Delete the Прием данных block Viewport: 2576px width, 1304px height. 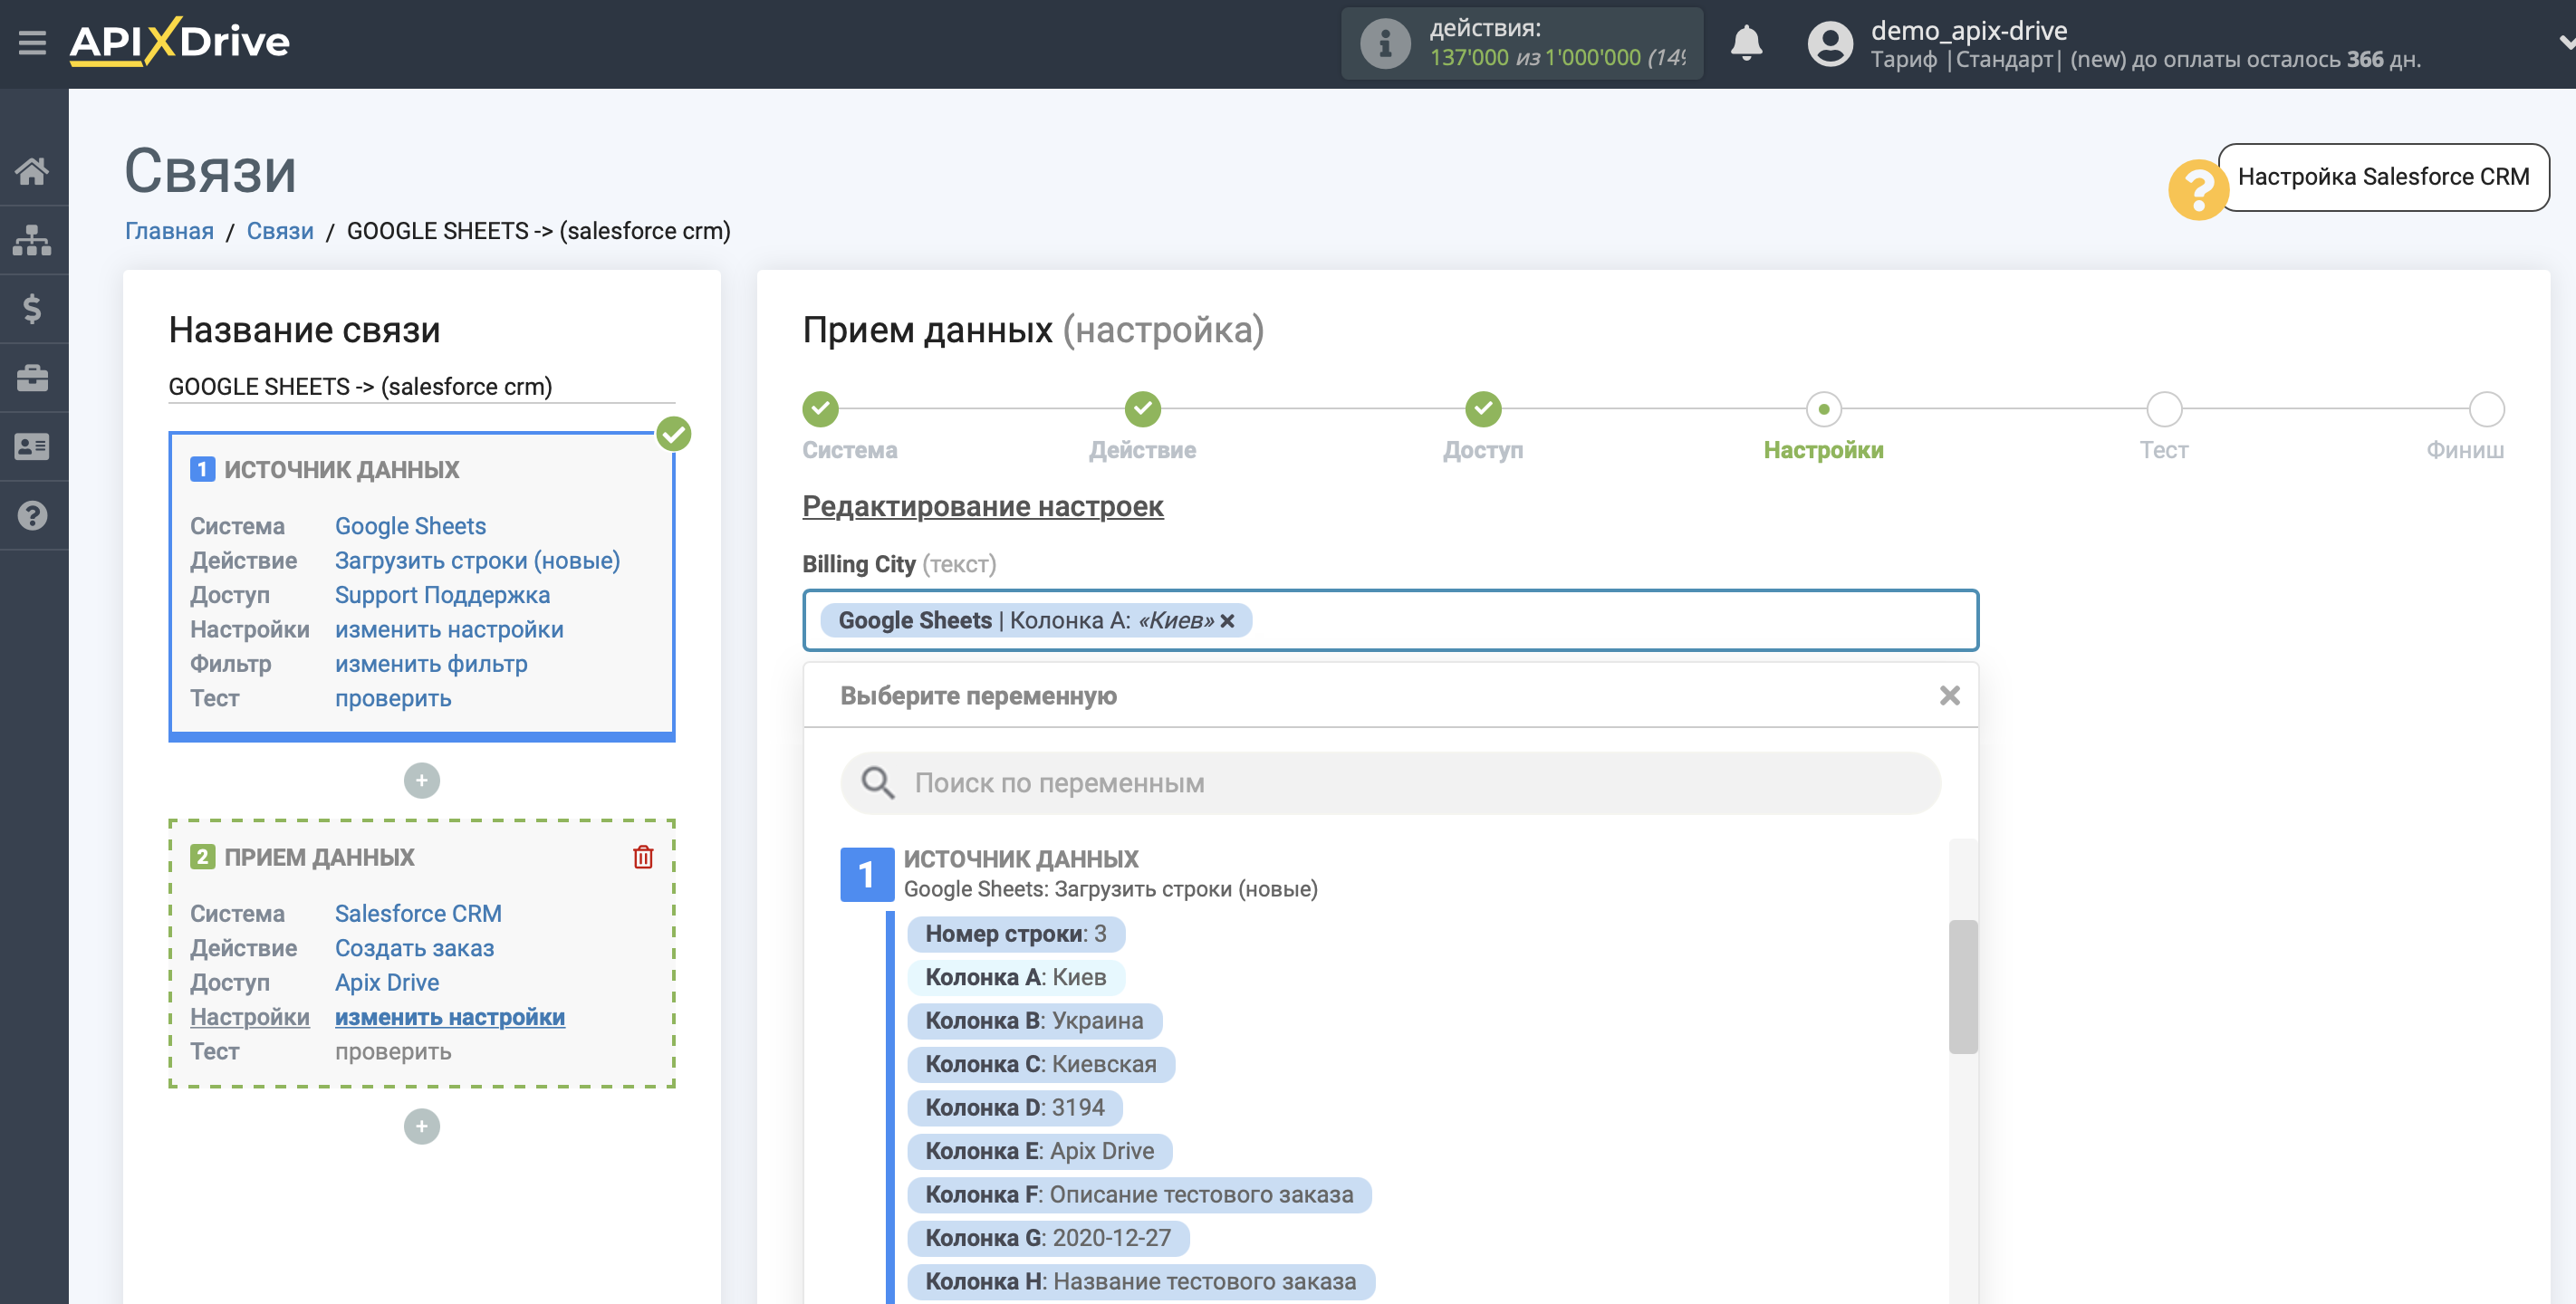643,857
